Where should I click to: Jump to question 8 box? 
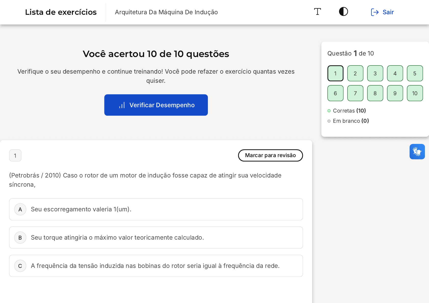[375, 93]
